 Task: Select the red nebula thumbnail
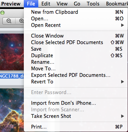12,52
